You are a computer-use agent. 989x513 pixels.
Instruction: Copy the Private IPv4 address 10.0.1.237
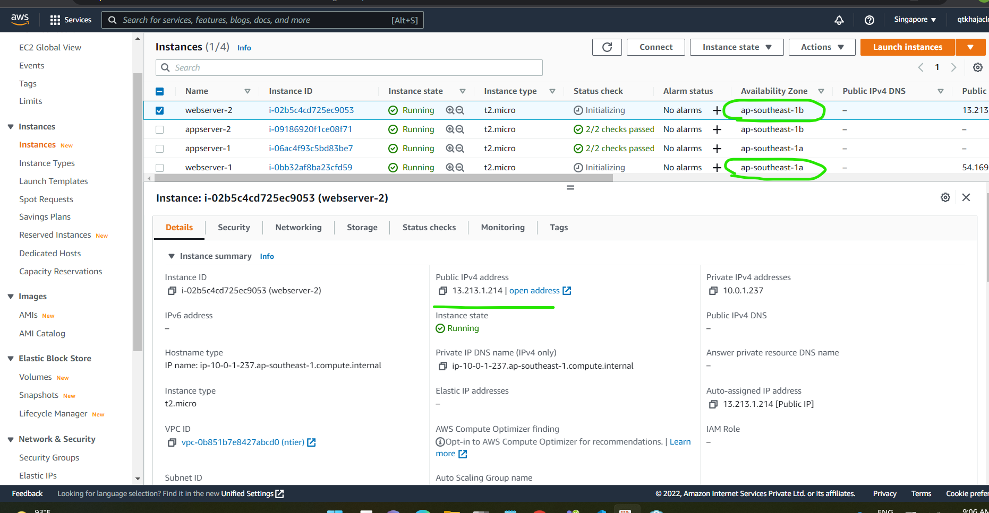713,291
